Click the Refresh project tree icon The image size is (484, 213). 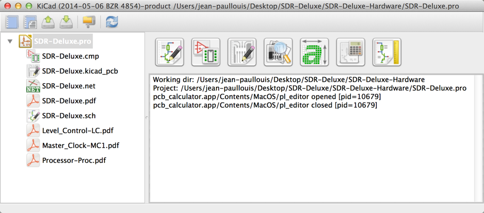[x=112, y=22]
